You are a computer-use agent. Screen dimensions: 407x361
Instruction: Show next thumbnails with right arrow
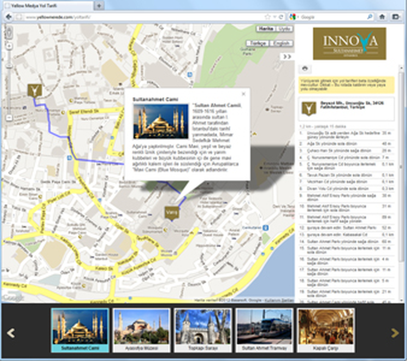point(395,333)
